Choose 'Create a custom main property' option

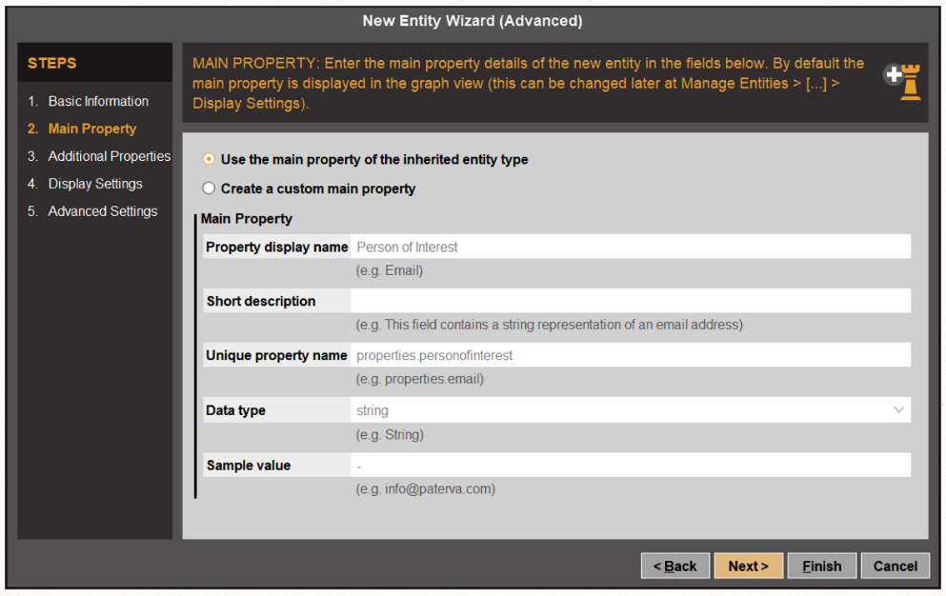(x=208, y=189)
